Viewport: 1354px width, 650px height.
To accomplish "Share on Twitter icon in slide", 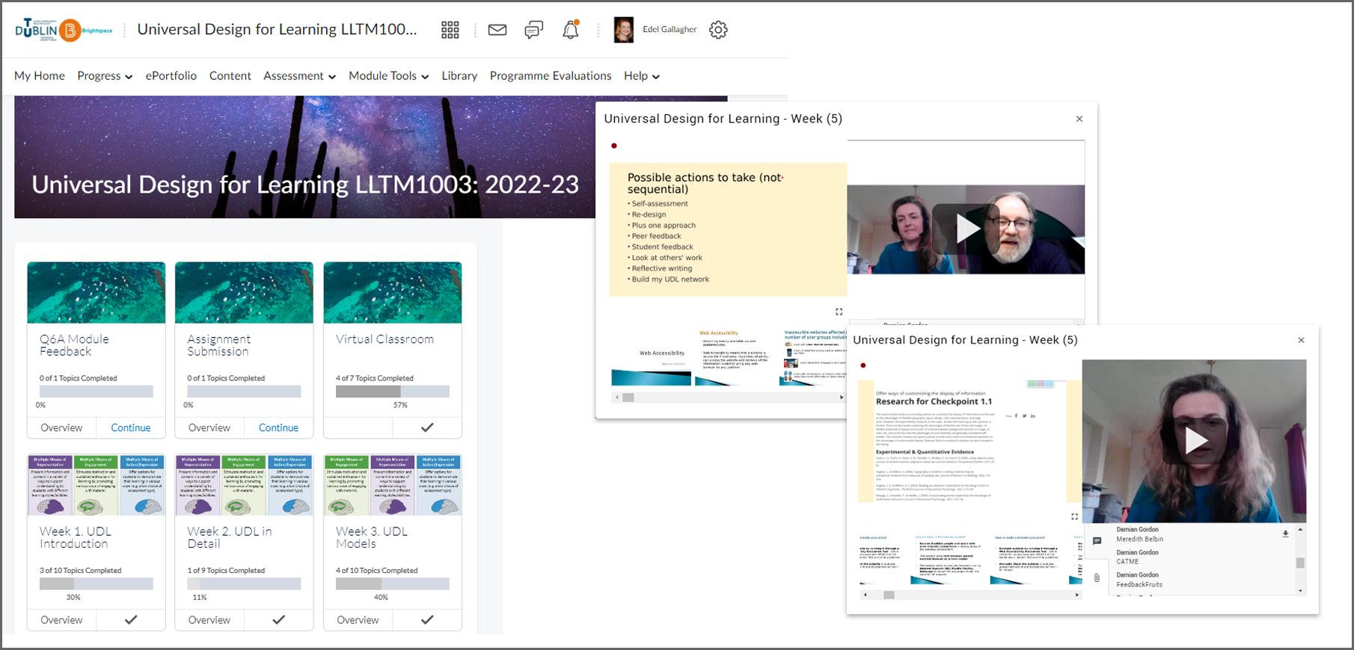I will pyautogui.click(x=1024, y=415).
